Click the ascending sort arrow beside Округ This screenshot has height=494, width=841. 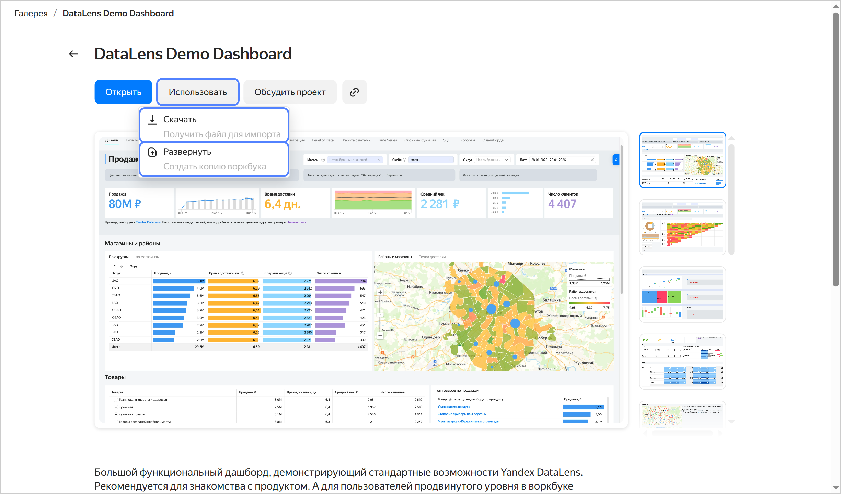115,266
